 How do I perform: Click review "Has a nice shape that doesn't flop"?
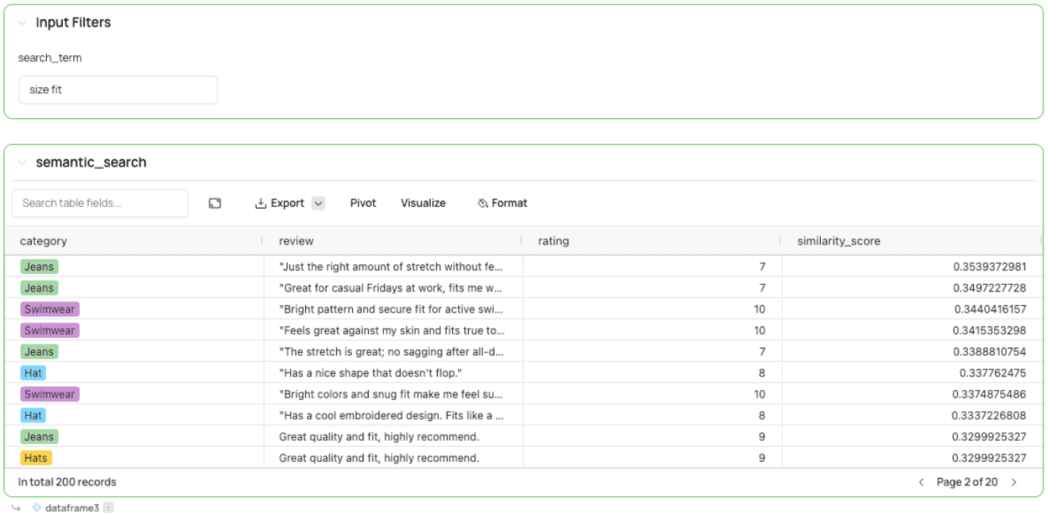[370, 373]
